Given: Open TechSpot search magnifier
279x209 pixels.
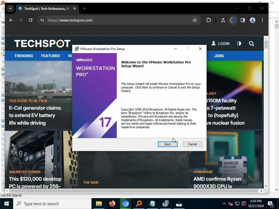Looking at the screenshot, I should tap(251, 44).
